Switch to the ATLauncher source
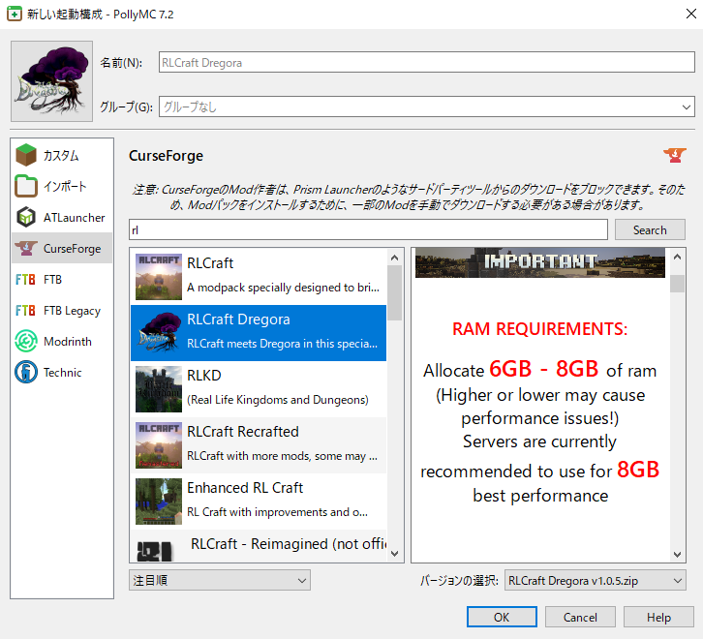Image resolution: width=703 pixels, height=639 pixels. (x=62, y=217)
